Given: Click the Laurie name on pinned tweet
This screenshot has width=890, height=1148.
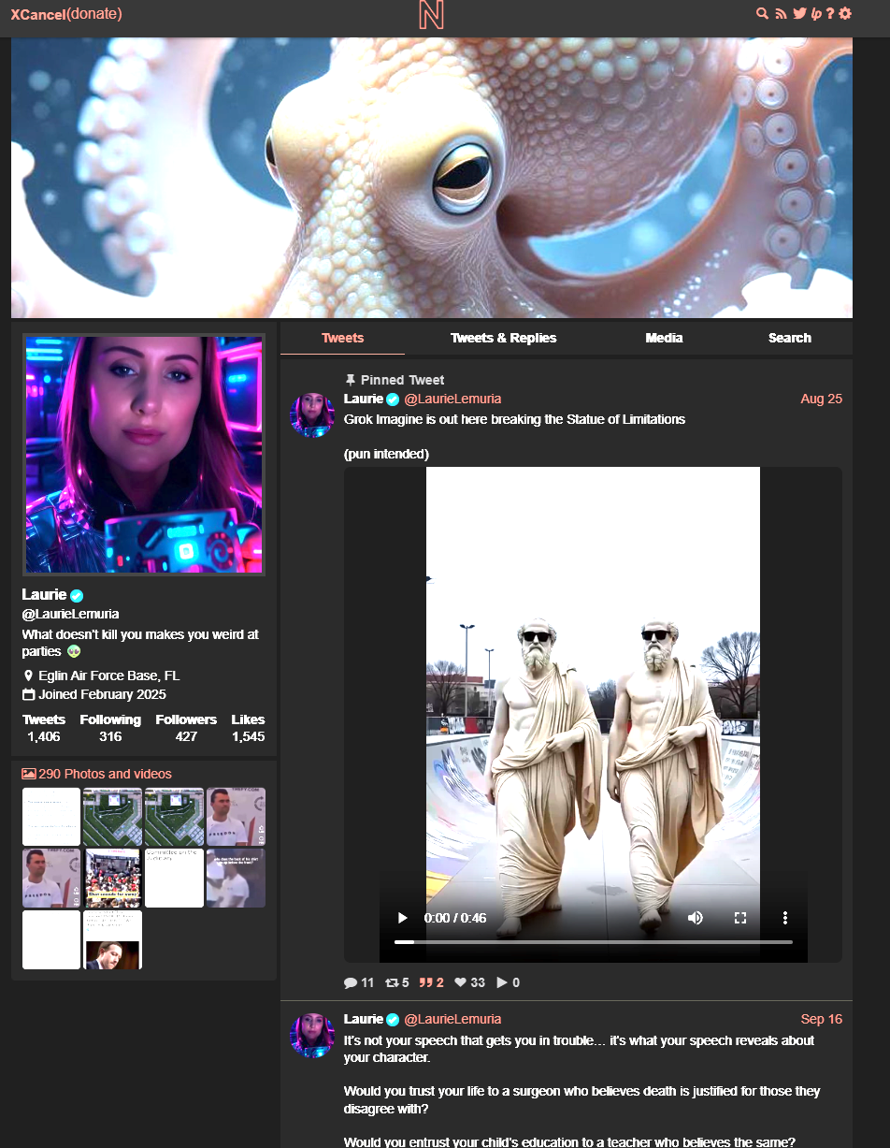Looking at the screenshot, I should pos(364,399).
